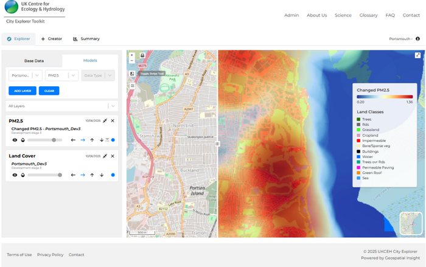This screenshot has height=267, width=426.
Task: Move Land Cover layer up with arrow
Action: pyautogui.click(x=92, y=175)
